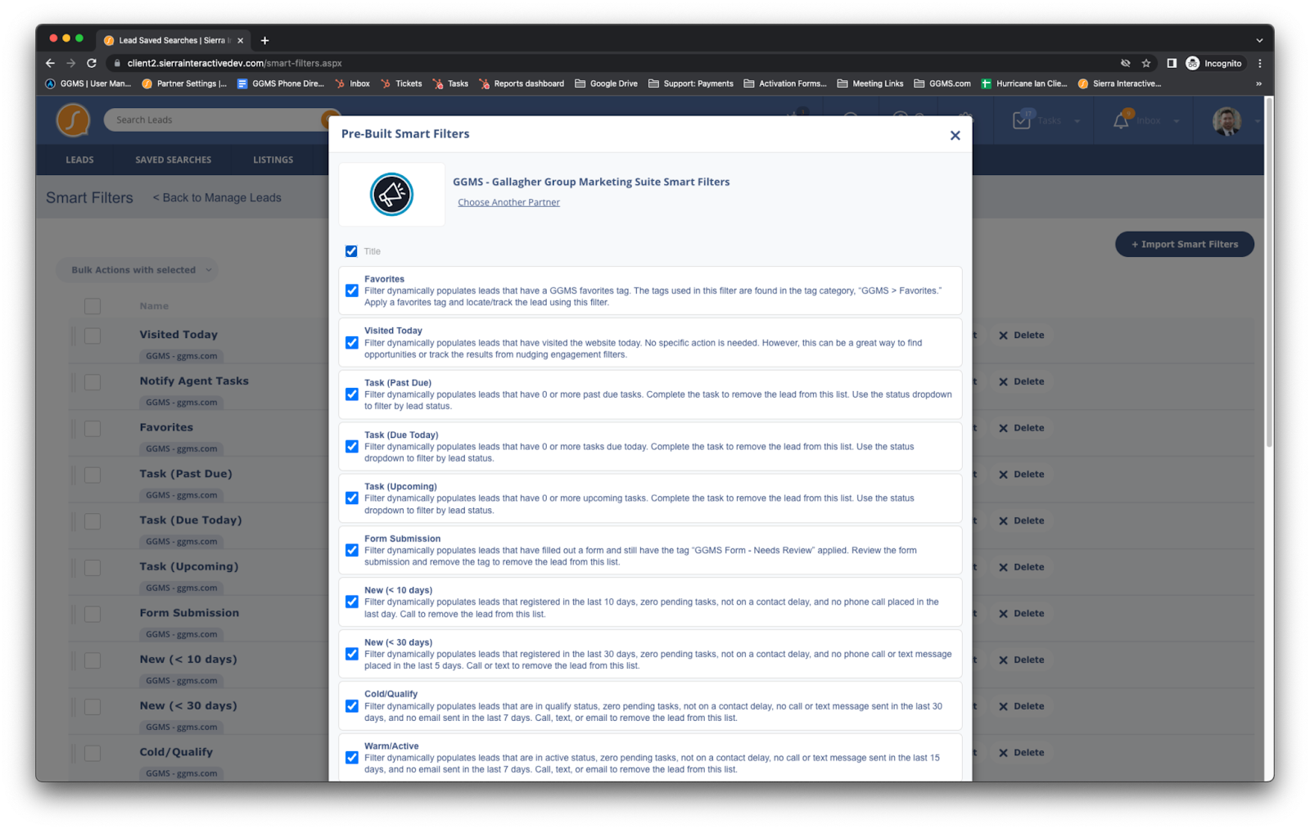Click the GGMS megaphone partner logo

click(x=391, y=195)
